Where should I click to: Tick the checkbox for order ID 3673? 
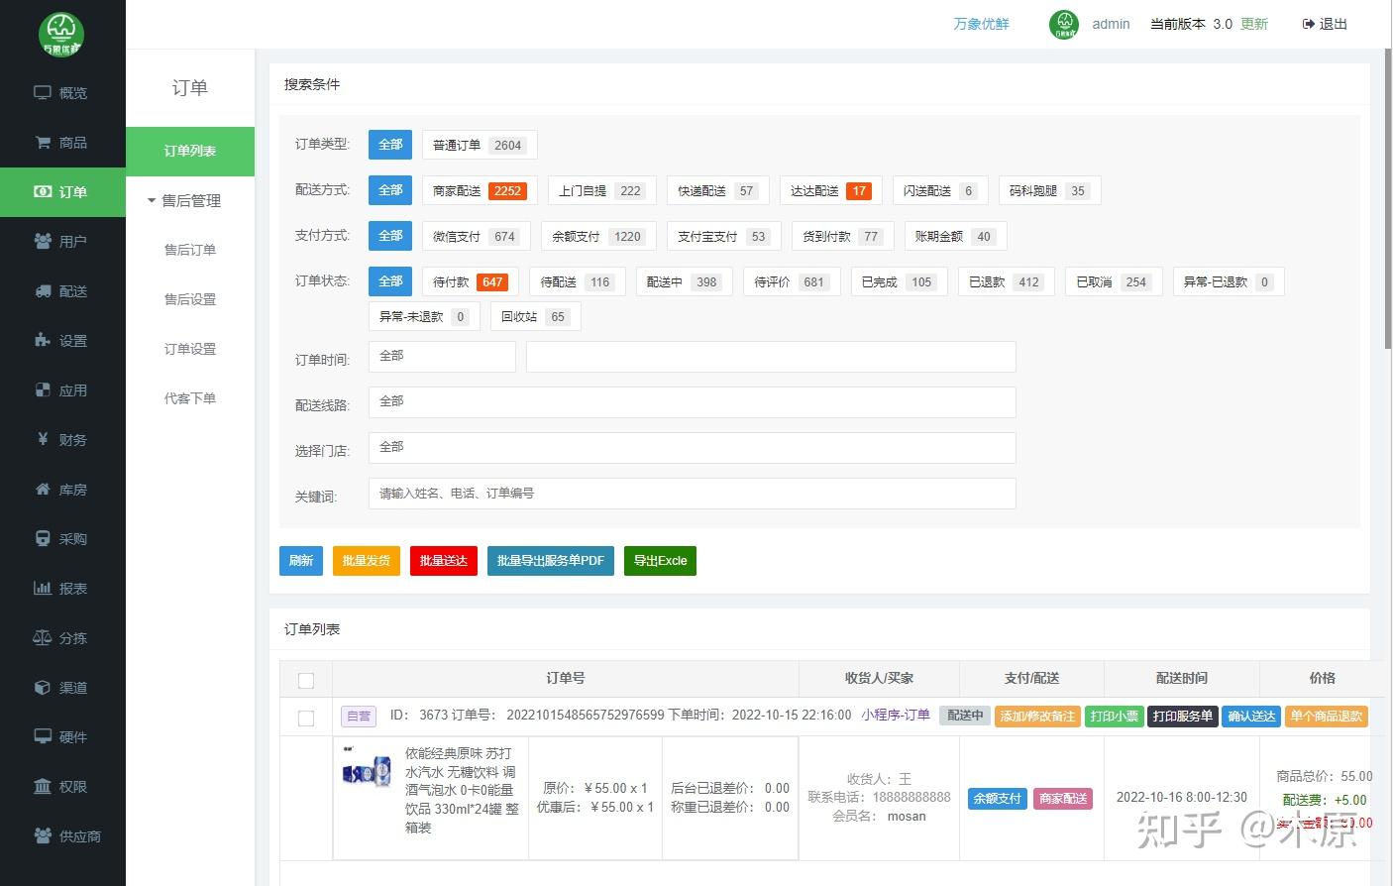coord(306,718)
